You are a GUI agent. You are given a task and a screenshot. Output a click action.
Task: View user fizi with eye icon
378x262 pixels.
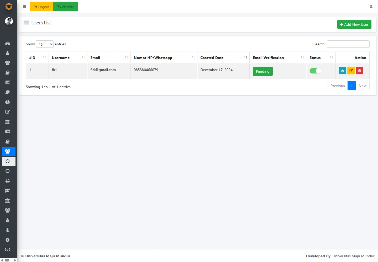[x=342, y=71]
